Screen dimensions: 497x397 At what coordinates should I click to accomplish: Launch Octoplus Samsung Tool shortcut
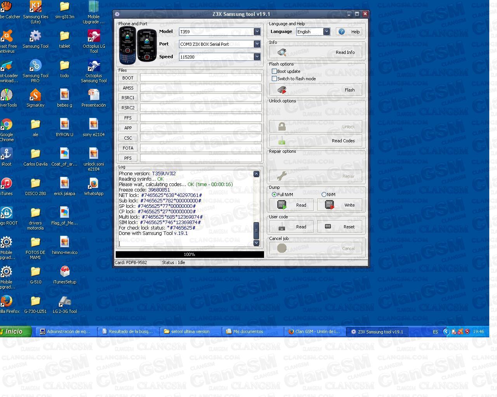click(94, 71)
